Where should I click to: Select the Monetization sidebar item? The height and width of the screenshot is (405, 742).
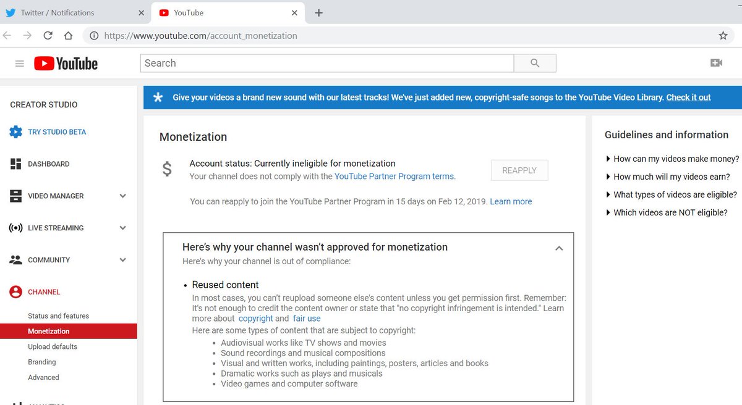coord(68,331)
